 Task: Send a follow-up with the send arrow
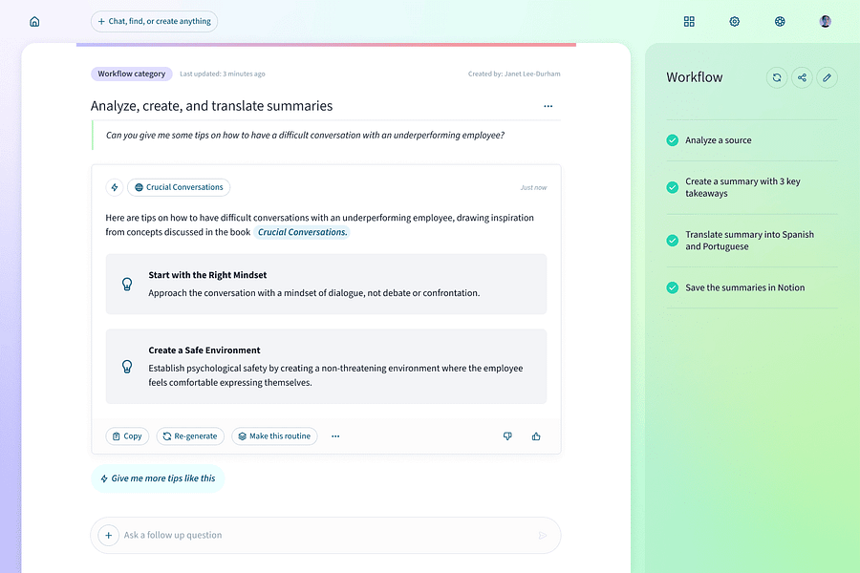point(542,535)
